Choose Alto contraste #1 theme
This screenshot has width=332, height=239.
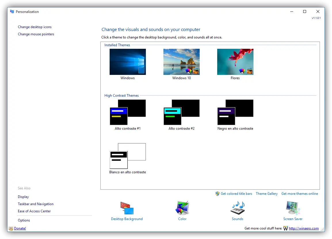(128, 112)
